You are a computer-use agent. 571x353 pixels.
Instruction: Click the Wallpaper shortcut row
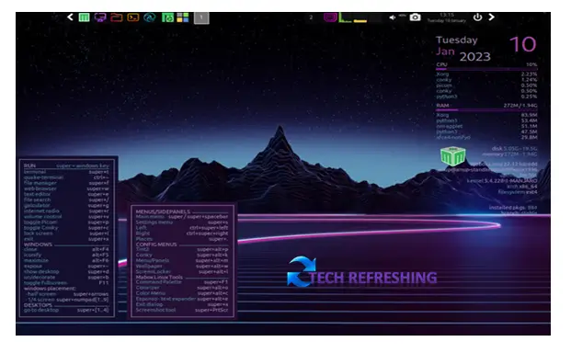click(182, 266)
